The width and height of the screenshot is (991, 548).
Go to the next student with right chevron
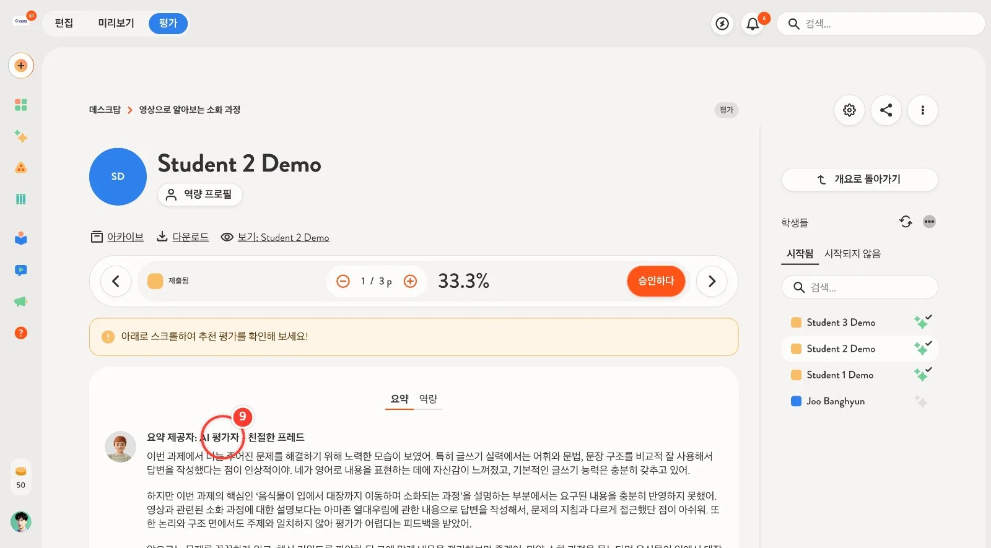click(712, 281)
